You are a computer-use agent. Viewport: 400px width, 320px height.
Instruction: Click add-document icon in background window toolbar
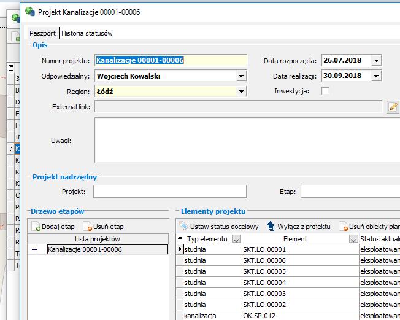point(15,36)
